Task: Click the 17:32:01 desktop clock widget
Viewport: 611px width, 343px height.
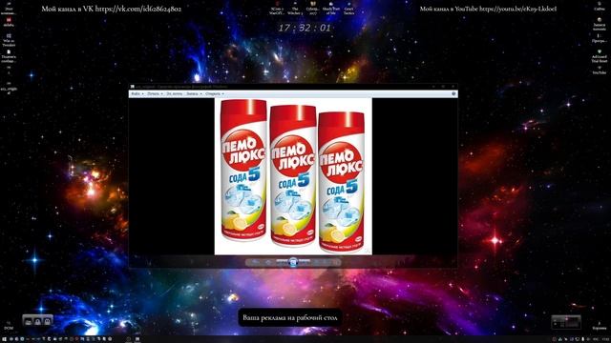Action: pyautogui.click(x=305, y=28)
